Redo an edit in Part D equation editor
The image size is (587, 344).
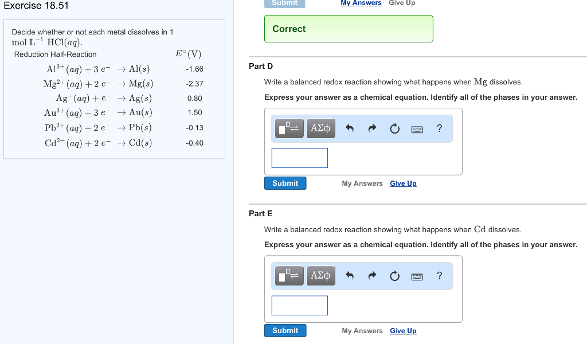(x=371, y=128)
